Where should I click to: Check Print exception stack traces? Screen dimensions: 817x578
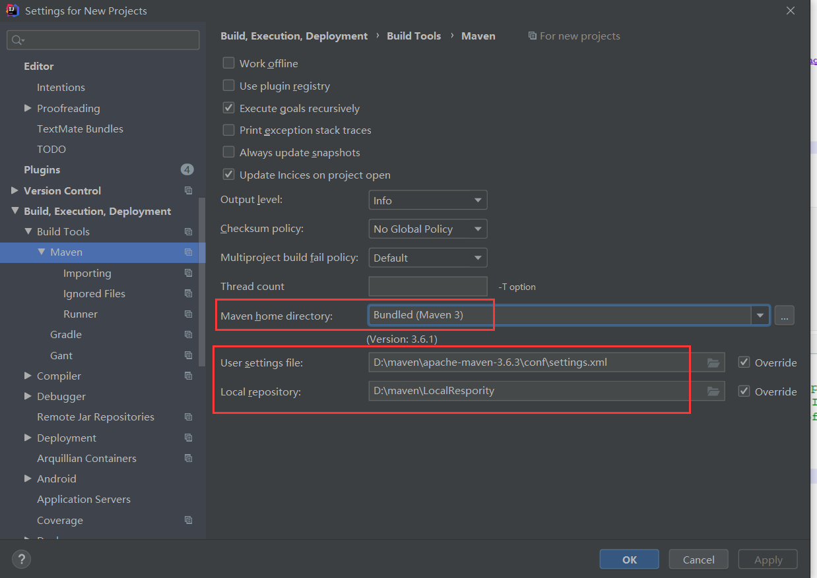click(228, 130)
